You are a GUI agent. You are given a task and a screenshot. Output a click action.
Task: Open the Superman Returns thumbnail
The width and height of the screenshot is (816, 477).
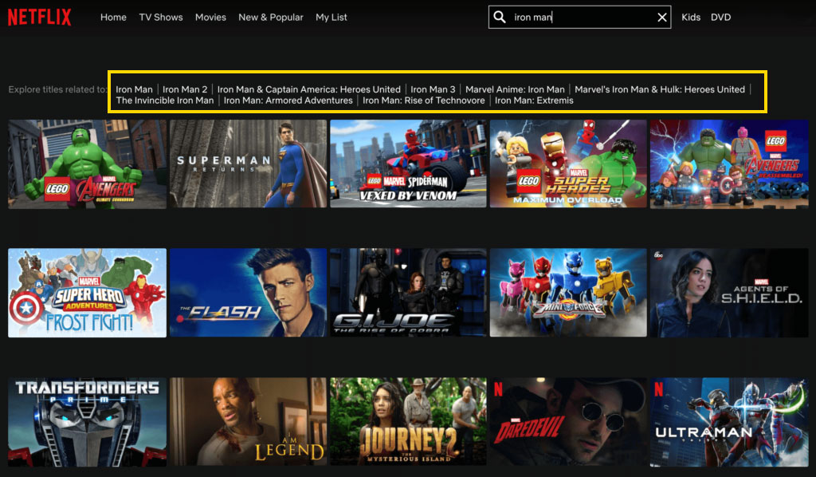(x=249, y=164)
